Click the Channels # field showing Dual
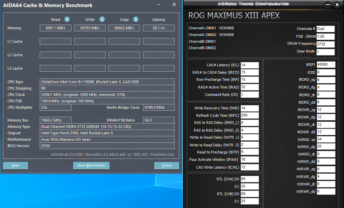Viewport: 344px width, 208px height. click(325, 29)
